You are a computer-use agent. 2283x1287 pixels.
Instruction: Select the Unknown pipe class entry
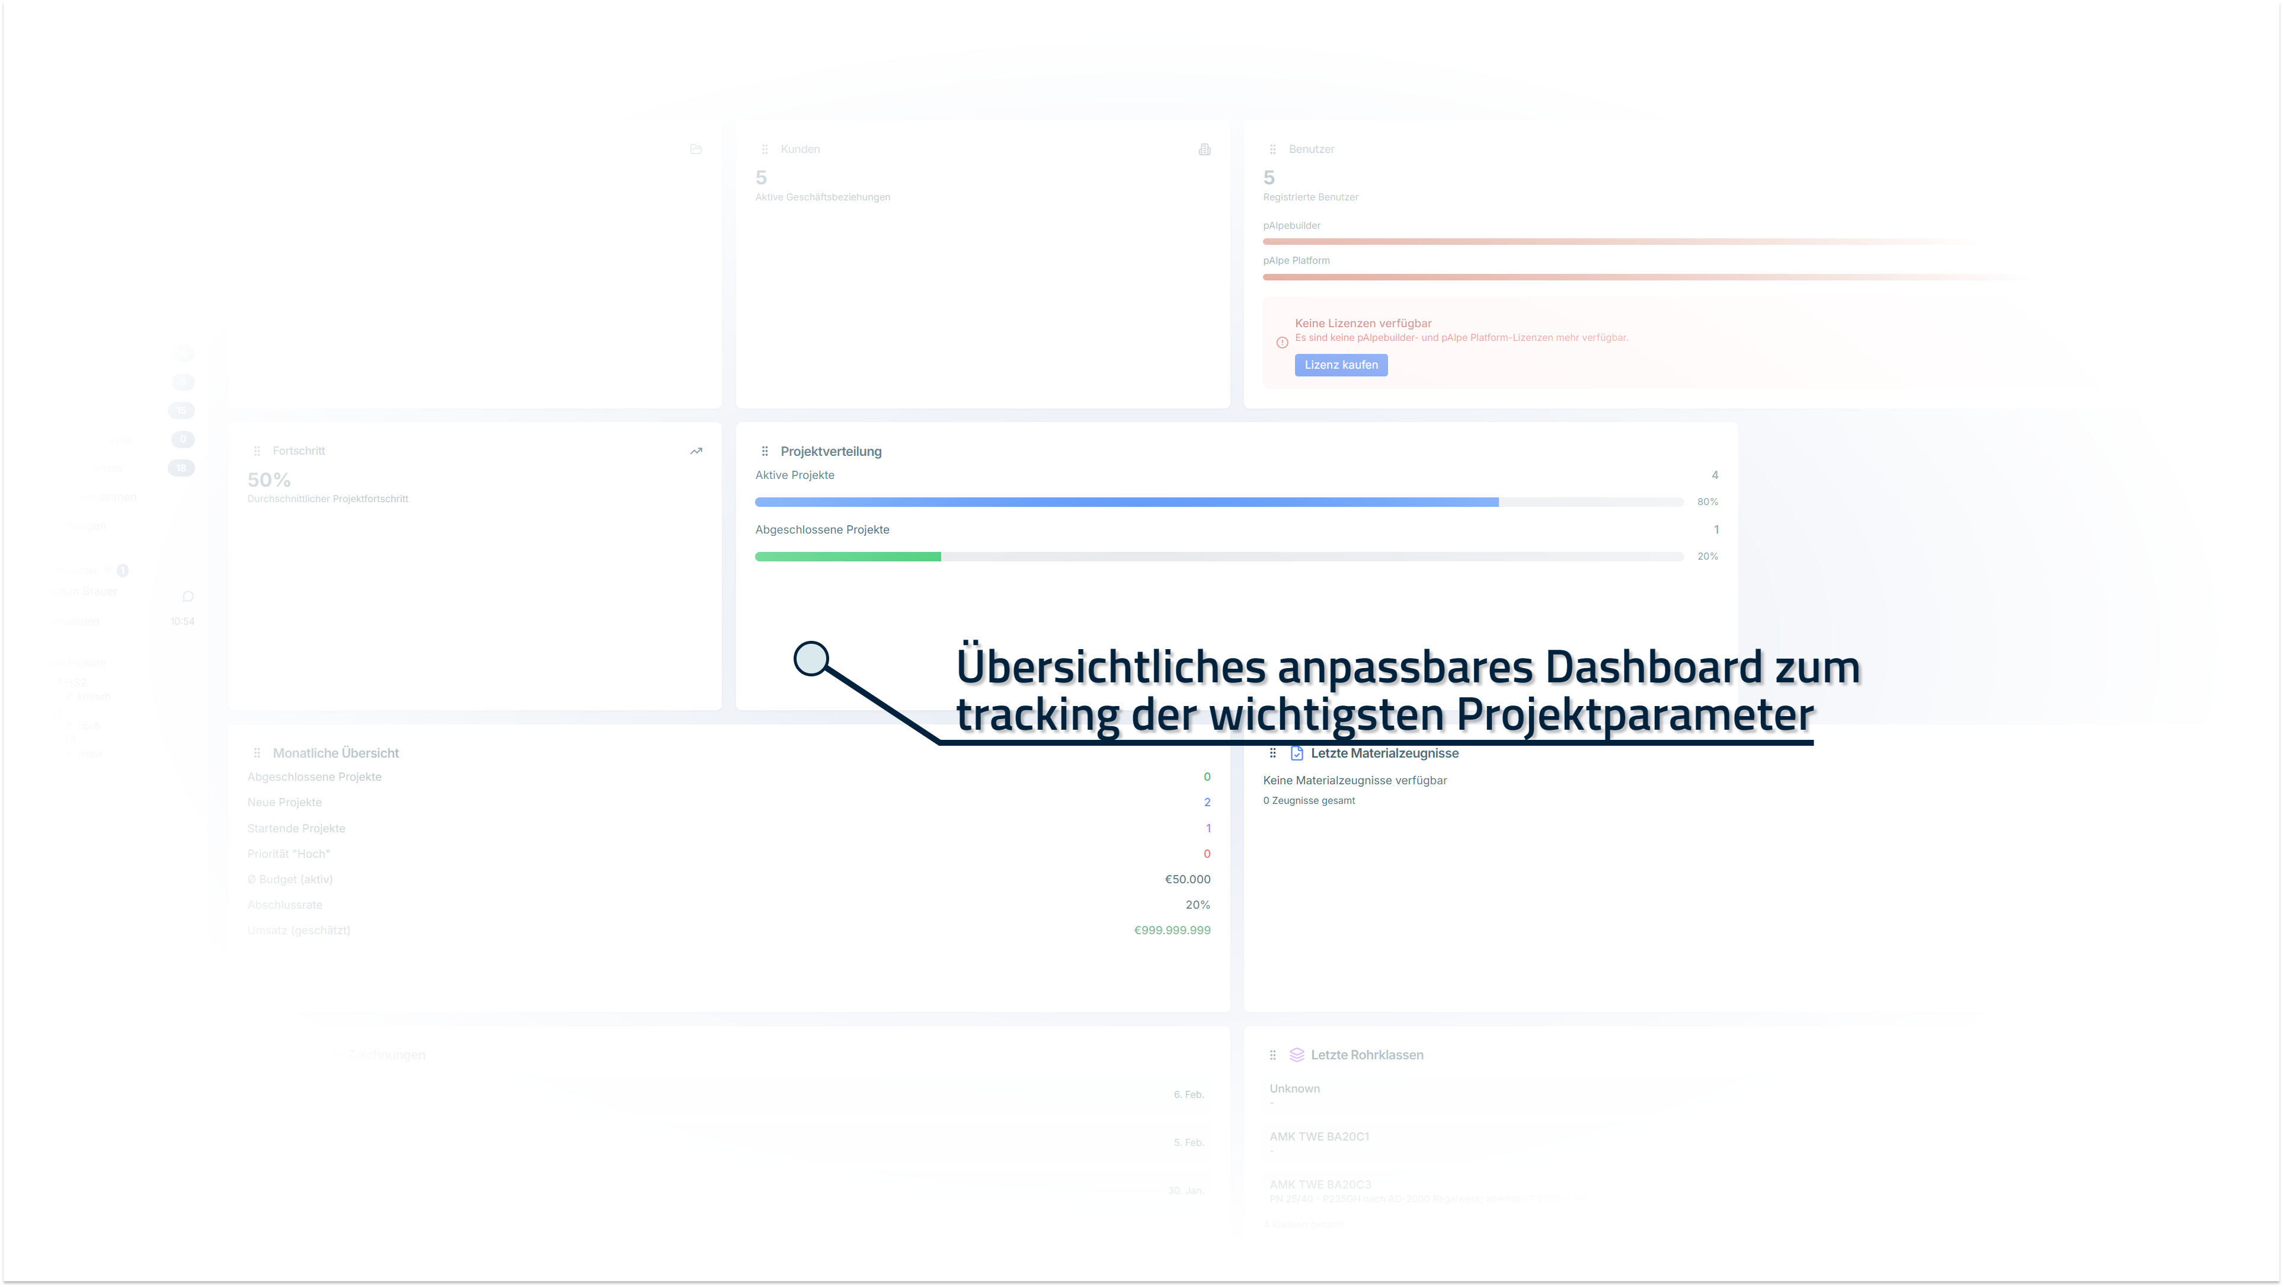(x=1294, y=1090)
